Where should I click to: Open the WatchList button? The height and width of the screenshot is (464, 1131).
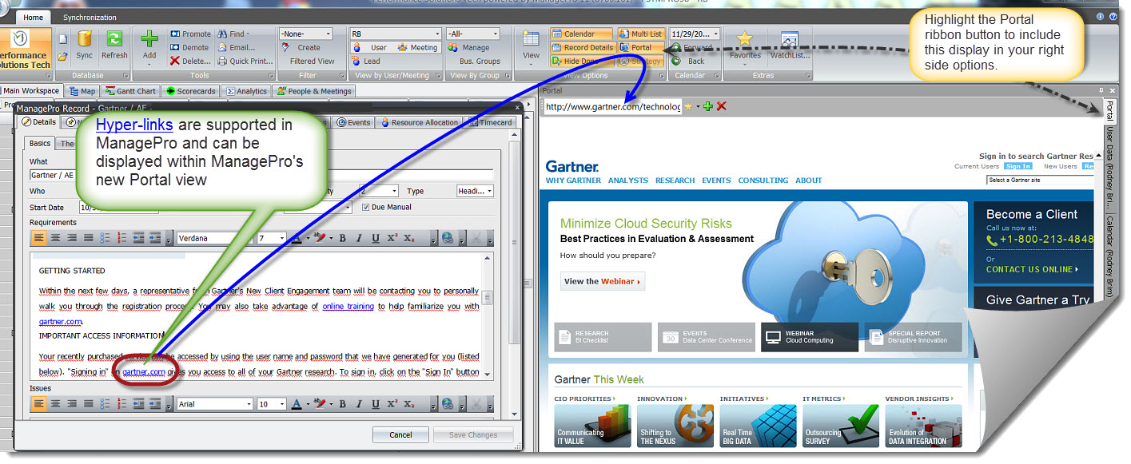pos(790,46)
